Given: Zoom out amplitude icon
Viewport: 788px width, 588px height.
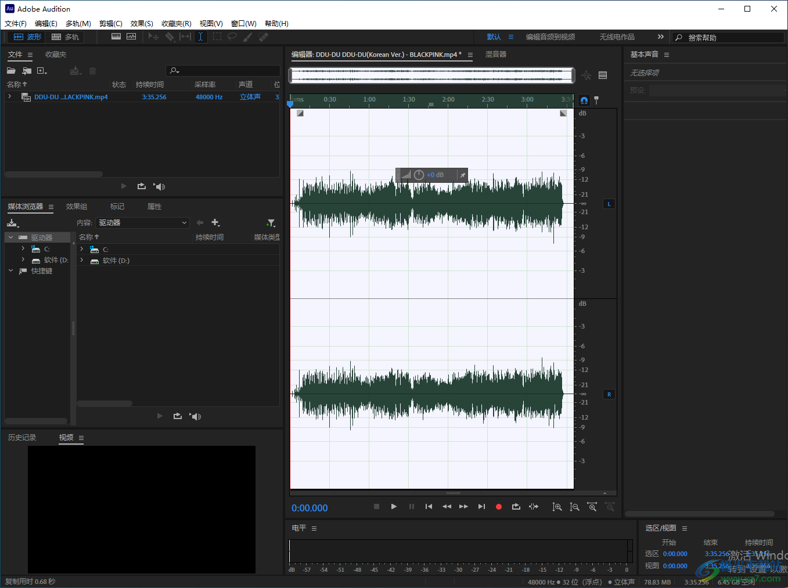Looking at the screenshot, I should pos(574,507).
